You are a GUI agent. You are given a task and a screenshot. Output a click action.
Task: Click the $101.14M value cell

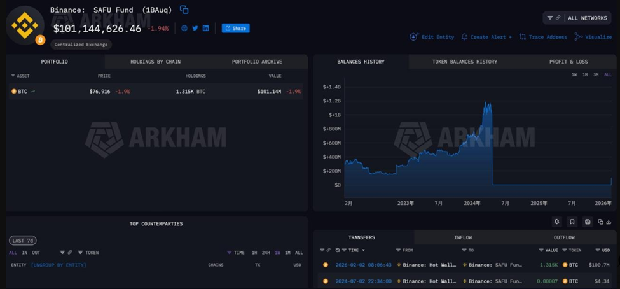tap(269, 92)
